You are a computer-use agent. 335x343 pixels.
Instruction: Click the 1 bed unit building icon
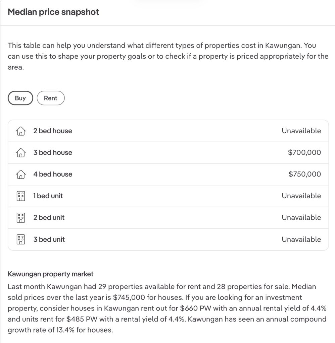pos(20,196)
